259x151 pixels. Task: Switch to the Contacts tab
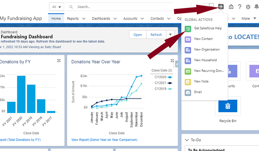[x=157, y=18]
